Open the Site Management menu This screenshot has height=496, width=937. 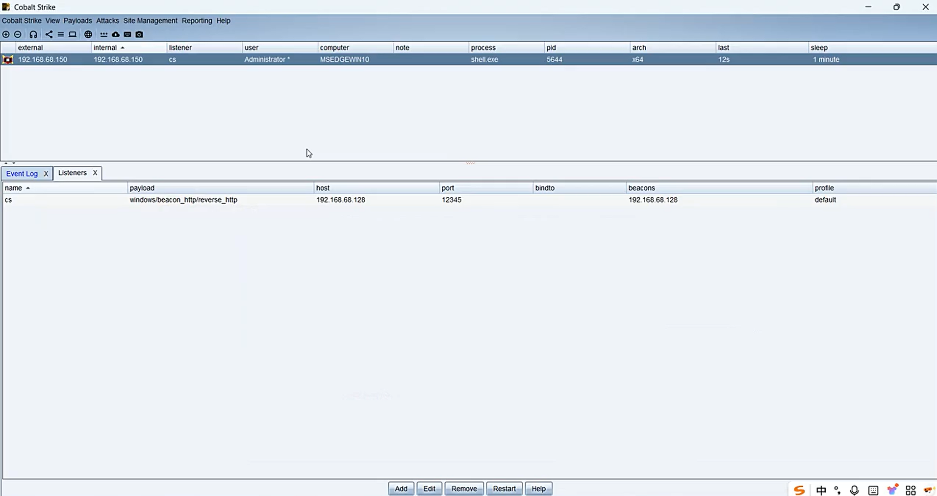150,21
